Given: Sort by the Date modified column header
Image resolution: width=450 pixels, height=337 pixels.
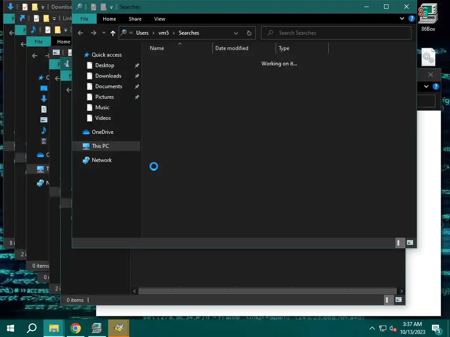Looking at the screenshot, I should [x=232, y=48].
